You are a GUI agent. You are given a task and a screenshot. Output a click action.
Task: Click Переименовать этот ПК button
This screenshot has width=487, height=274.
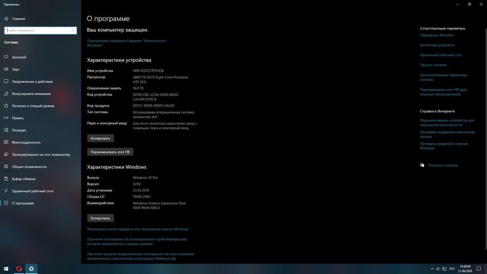pyautogui.click(x=110, y=152)
